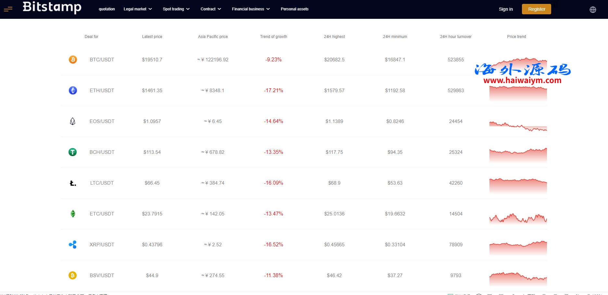Screen dimensions: 608x295
Task: Click the EOS coin icon
Action: [x=73, y=121]
